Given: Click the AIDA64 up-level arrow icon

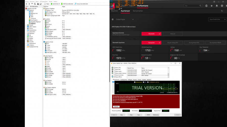Looking at the screenshot, I should 32,4.
